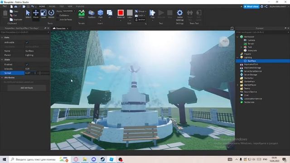Open the Toolbox panel
Viewport: 290px width, 163px height.
(x=92, y=14)
